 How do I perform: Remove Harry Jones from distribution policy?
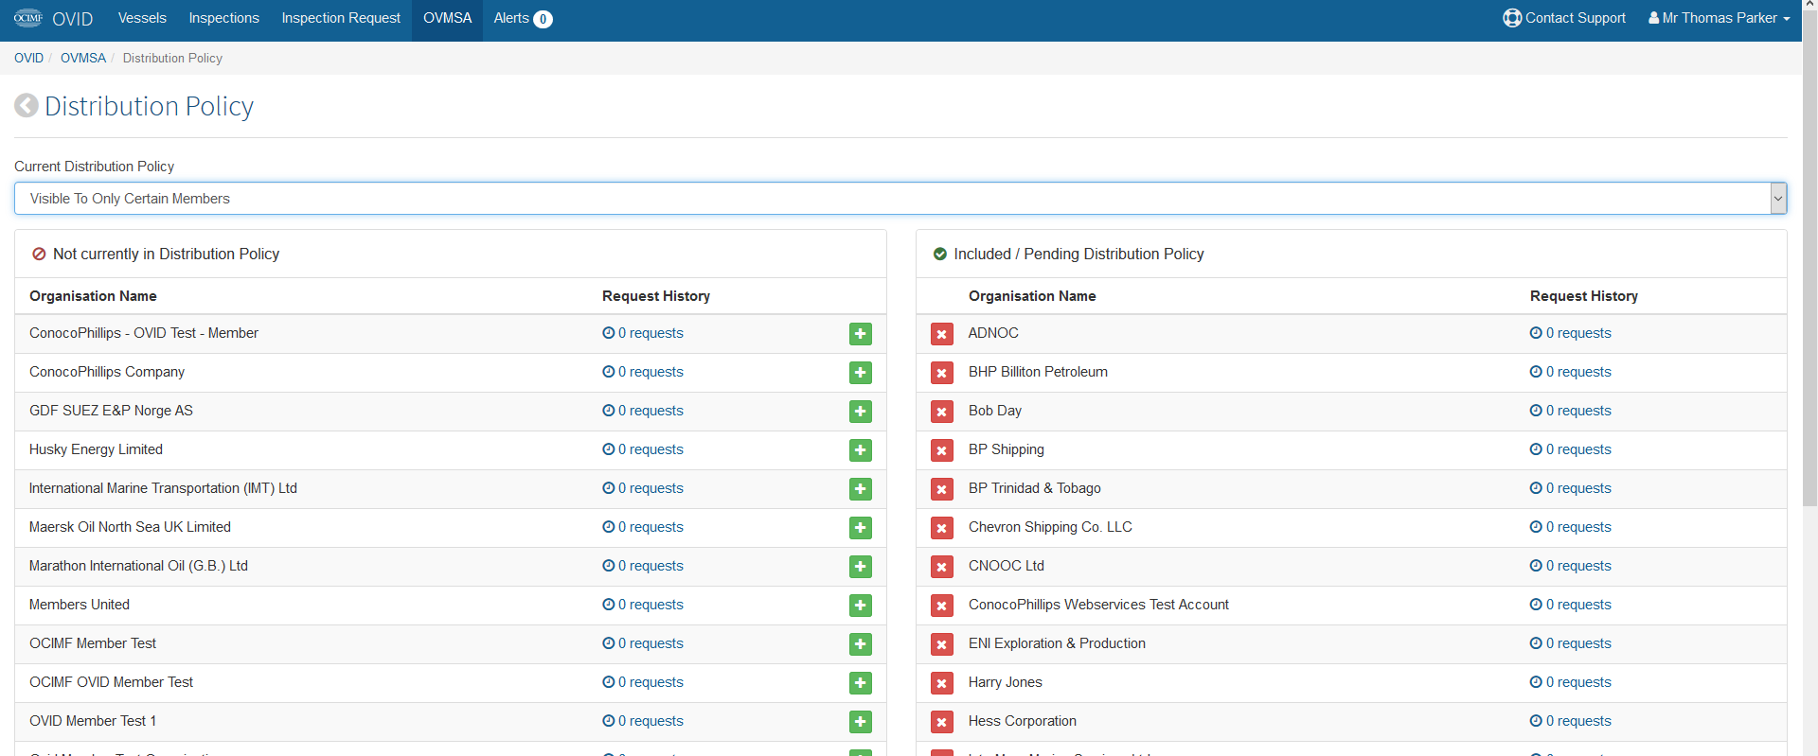point(941,683)
